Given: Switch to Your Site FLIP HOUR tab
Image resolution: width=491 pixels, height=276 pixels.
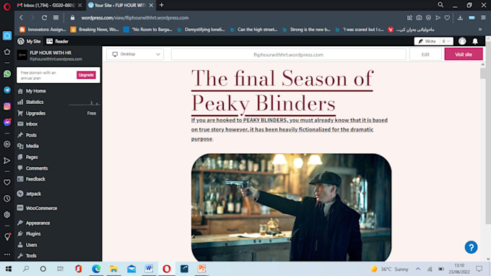Looking at the screenshot, I should tap(120, 5).
